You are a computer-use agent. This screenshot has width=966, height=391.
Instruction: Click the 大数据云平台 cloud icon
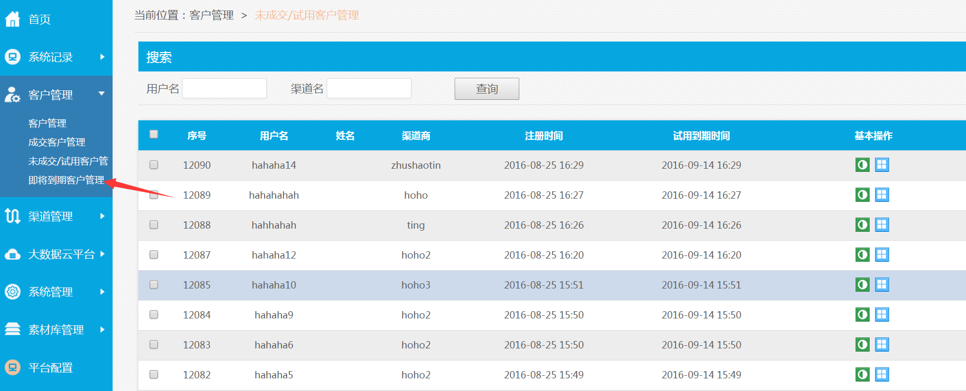pos(13,254)
